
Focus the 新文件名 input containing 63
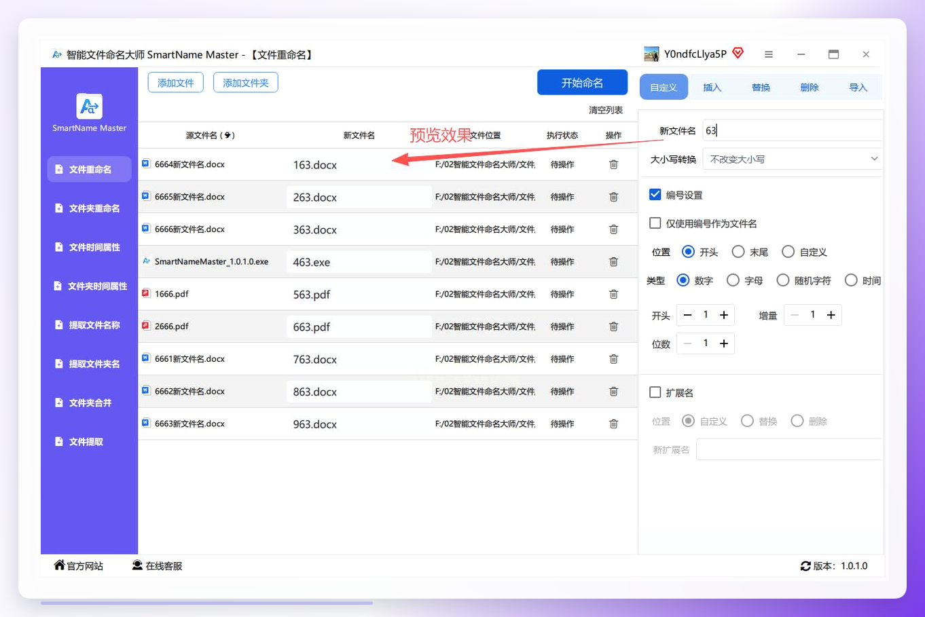click(793, 130)
